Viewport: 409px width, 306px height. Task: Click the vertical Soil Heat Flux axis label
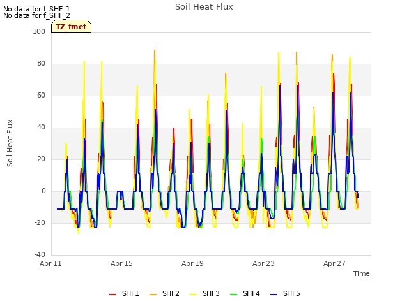click(x=10, y=143)
